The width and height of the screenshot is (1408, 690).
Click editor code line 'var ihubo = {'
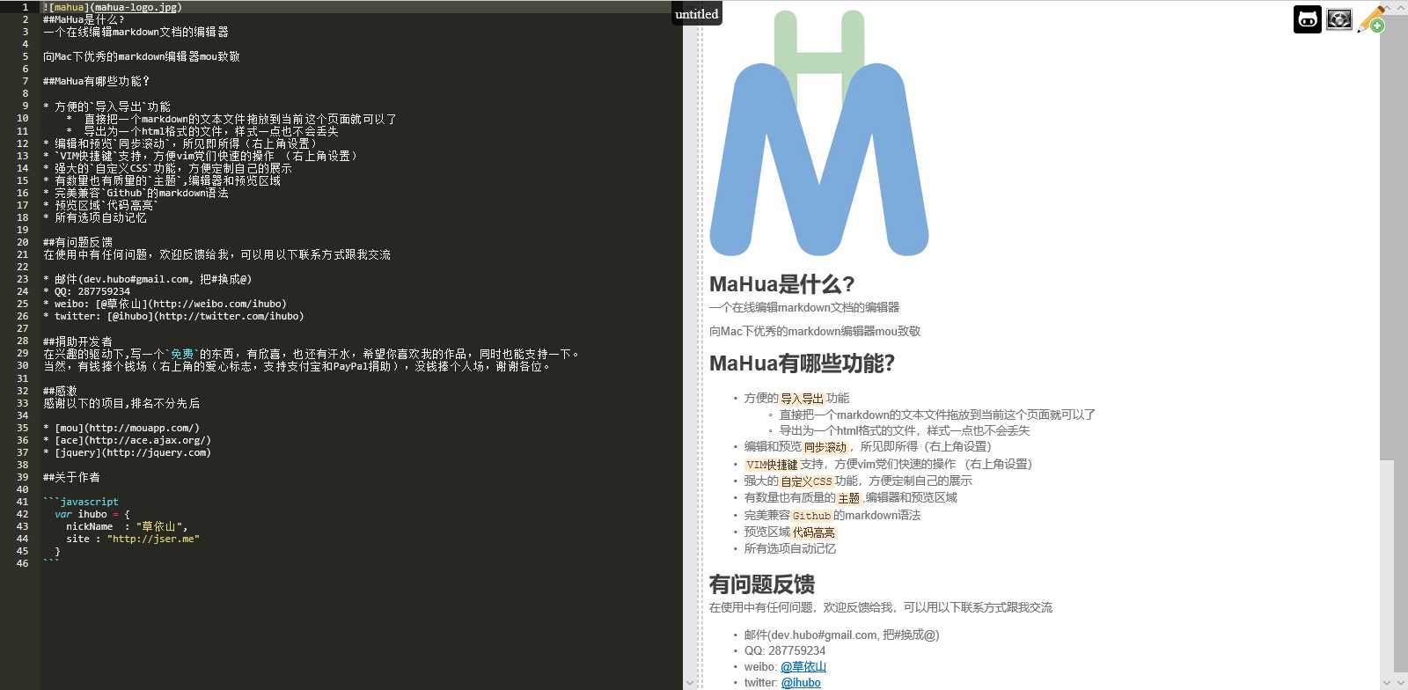pos(92,514)
